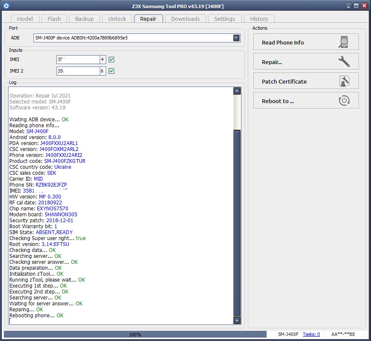
Task: Toggle the IMEI 2 checkbox
Action: 112,71
